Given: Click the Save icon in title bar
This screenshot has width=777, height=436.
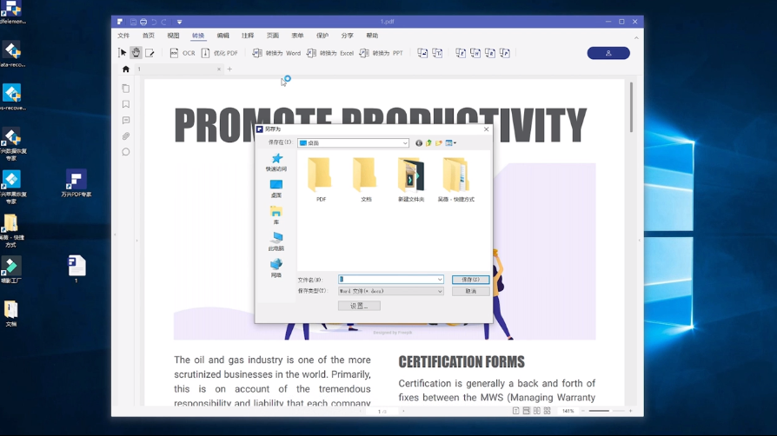Looking at the screenshot, I should click(133, 22).
